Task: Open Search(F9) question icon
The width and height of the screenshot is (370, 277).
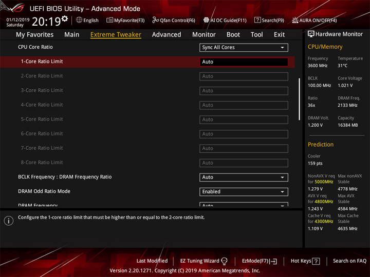Action: tap(257, 20)
